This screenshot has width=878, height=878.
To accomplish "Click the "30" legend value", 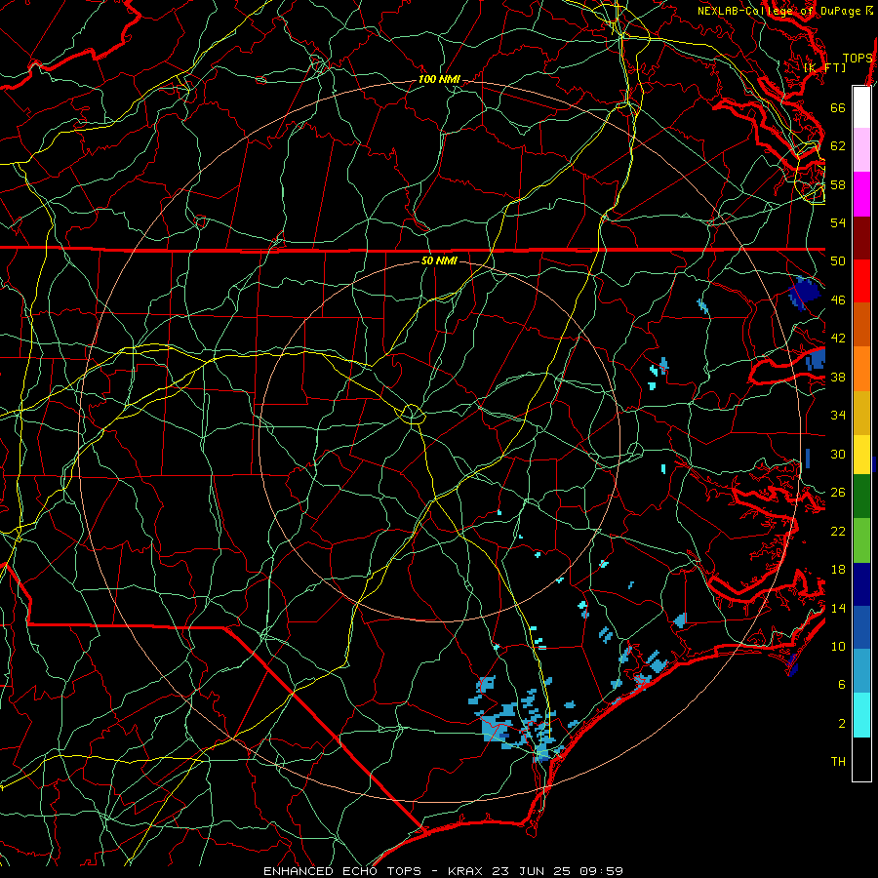I will pyautogui.click(x=838, y=454).
